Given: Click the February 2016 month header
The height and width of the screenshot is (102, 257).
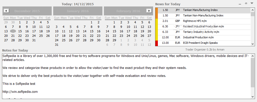Looking at the screenshot, I should click(128, 11).
